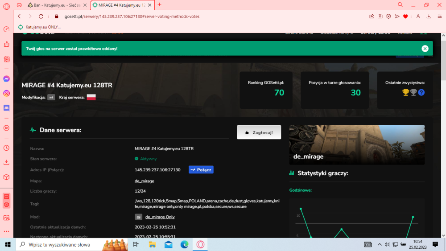
Task: Open the Windows Start menu
Action: click(8, 244)
